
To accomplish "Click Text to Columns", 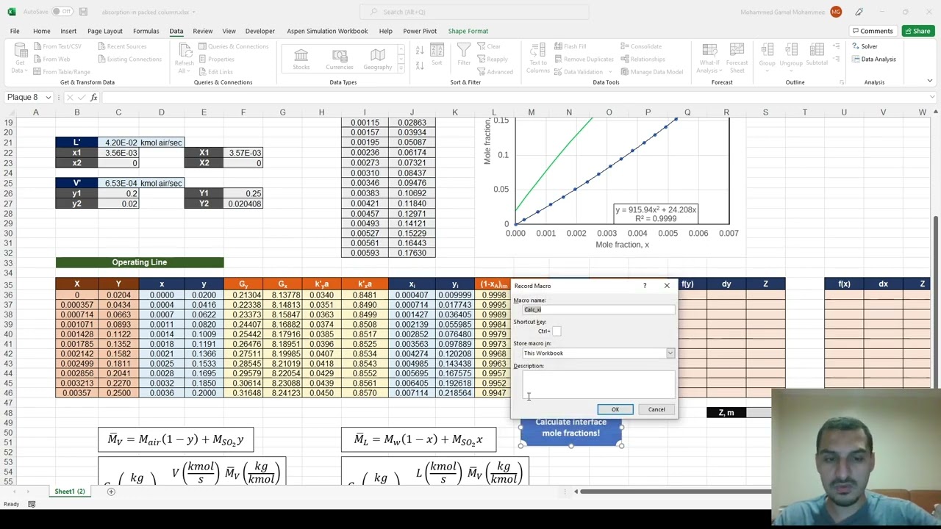I will coord(538,58).
